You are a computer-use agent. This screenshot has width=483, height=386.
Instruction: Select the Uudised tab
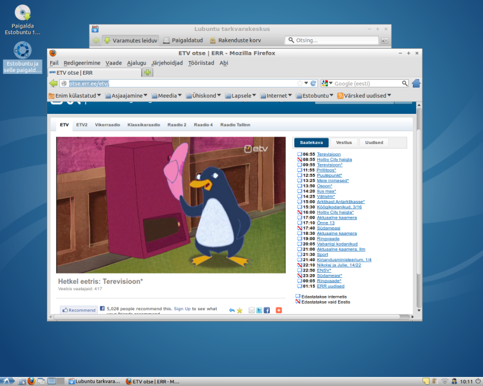click(374, 143)
